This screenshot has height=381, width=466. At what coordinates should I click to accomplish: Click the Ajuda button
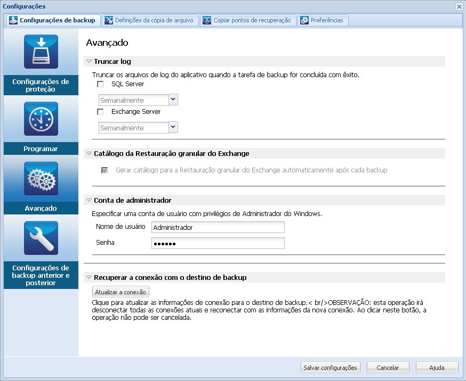click(437, 367)
